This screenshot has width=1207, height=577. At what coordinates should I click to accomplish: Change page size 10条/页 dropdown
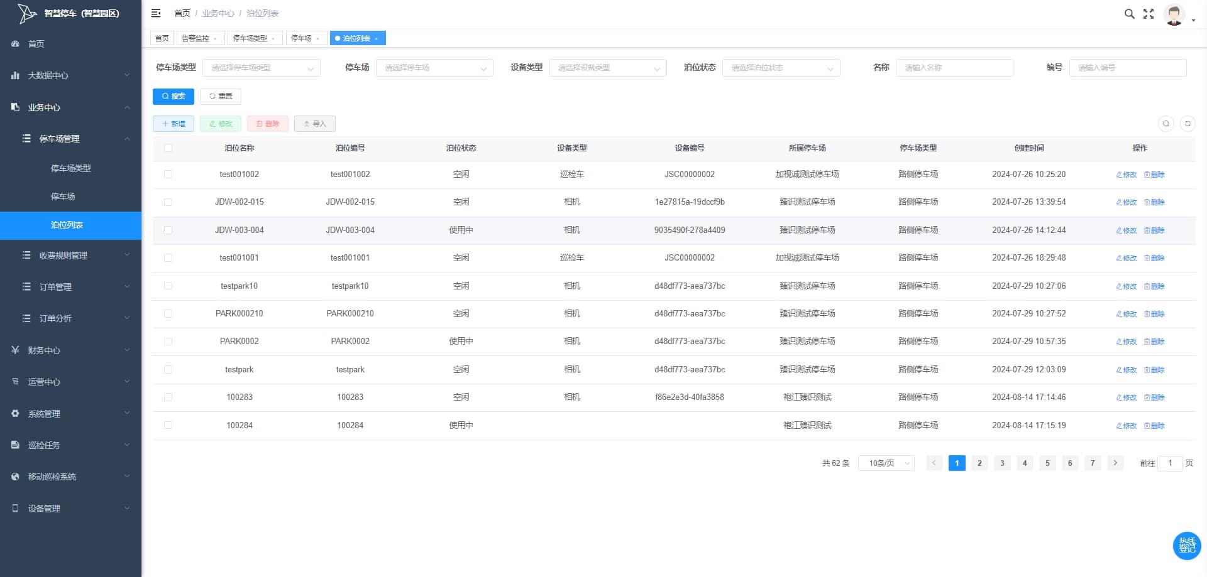click(886, 463)
